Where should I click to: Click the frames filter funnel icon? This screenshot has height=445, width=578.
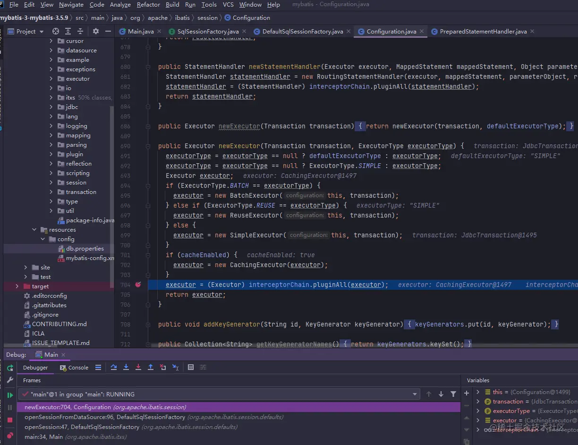point(453,394)
